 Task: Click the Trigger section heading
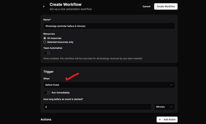(48, 72)
